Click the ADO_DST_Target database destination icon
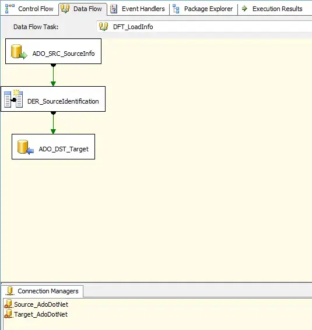Viewport: 312px width, 330px height. (26, 147)
